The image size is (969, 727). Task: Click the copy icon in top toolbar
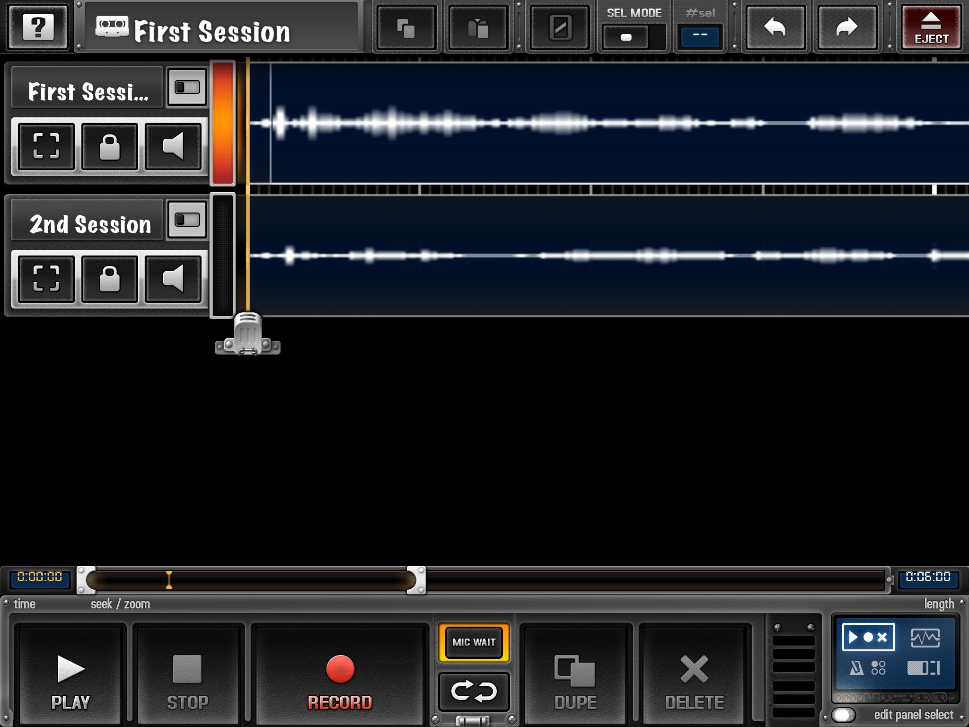coord(406,28)
